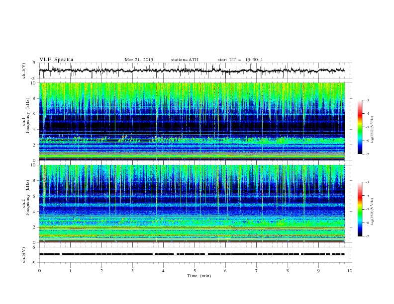Click the time axis tick label "9"
394x304 pixels.
[318, 271]
